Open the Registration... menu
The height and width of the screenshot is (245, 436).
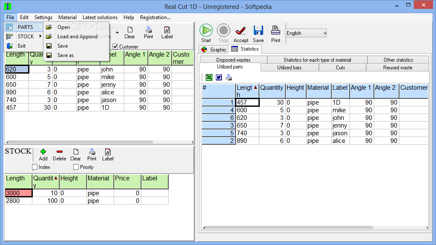[x=155, y=17]
